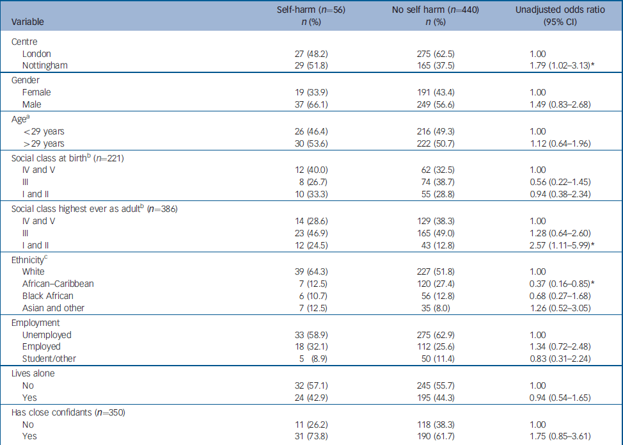Viewport: 623px width, 445px height.
Task: Click the Nottingham row label
Action: (x=45, y=65)
